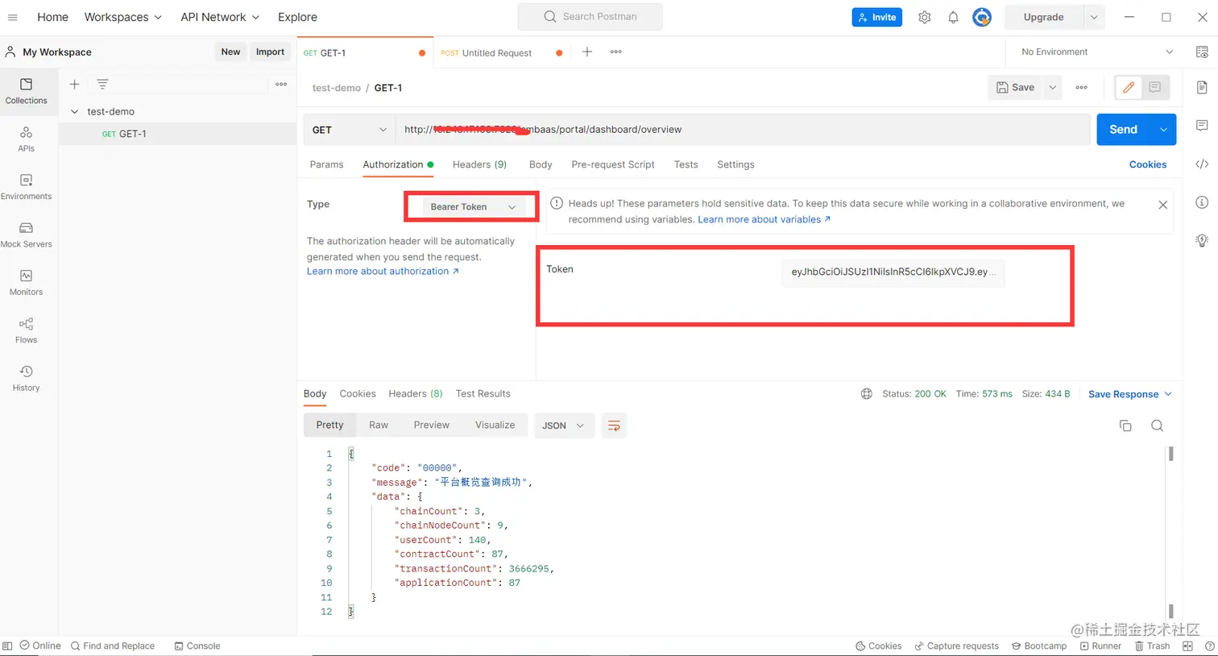Viewport: 1218px width, 656px height.
Task: Open the Headers (9) request tab
Action: [479, 164]
